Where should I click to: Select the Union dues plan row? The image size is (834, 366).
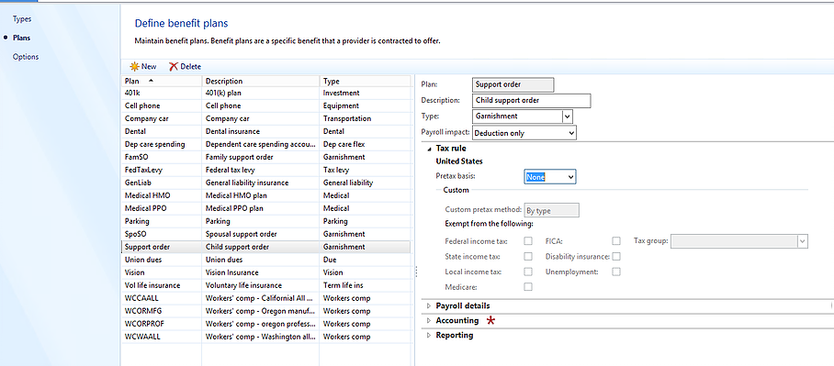[x=266, y=260]
